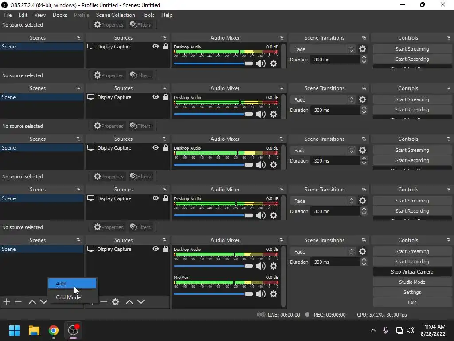
Task: Click the REC: 00:00:00 timer text
Action: (x=329, y=315)
